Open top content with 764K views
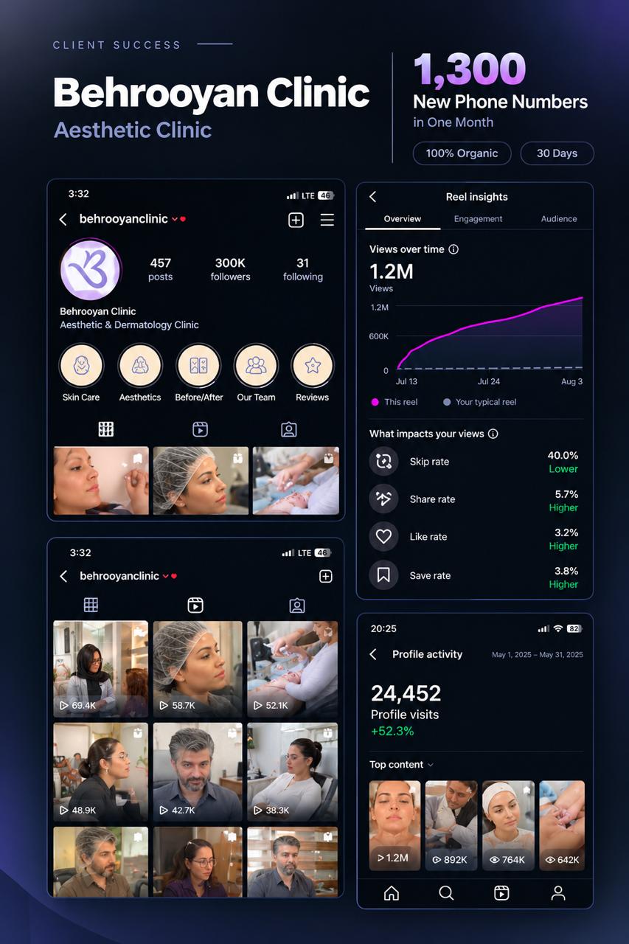Image resolution: width=629 pixels, height=944 pixels. pyautogui.click(x=508, y=826)
